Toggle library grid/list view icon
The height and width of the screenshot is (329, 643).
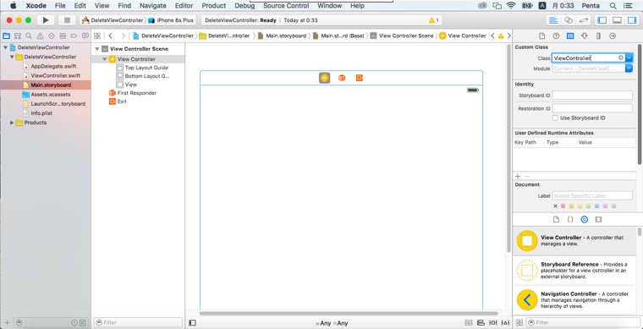(519, 322)
